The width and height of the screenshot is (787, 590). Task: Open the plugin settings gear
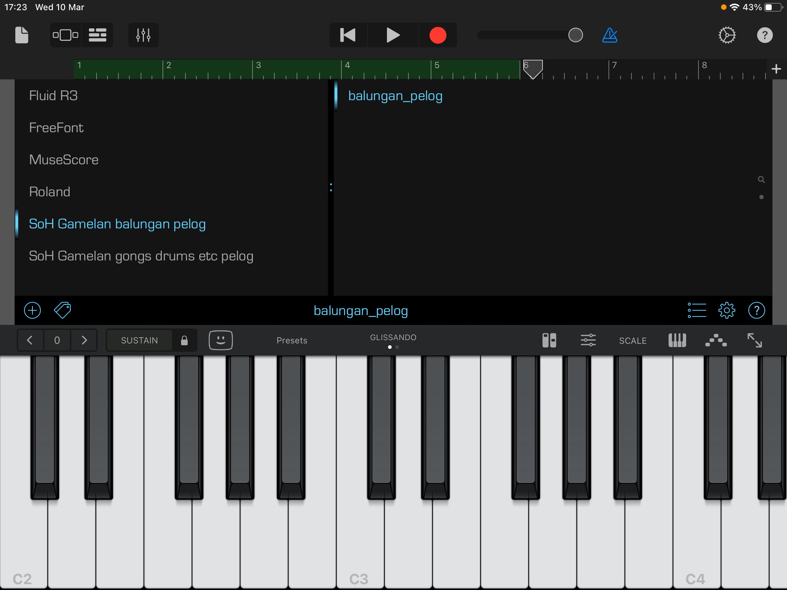click(727, 310)
